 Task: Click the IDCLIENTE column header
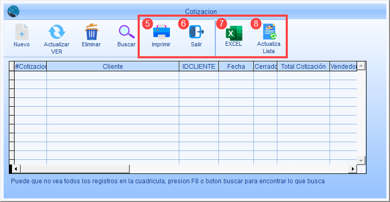(x=199, y=66)
